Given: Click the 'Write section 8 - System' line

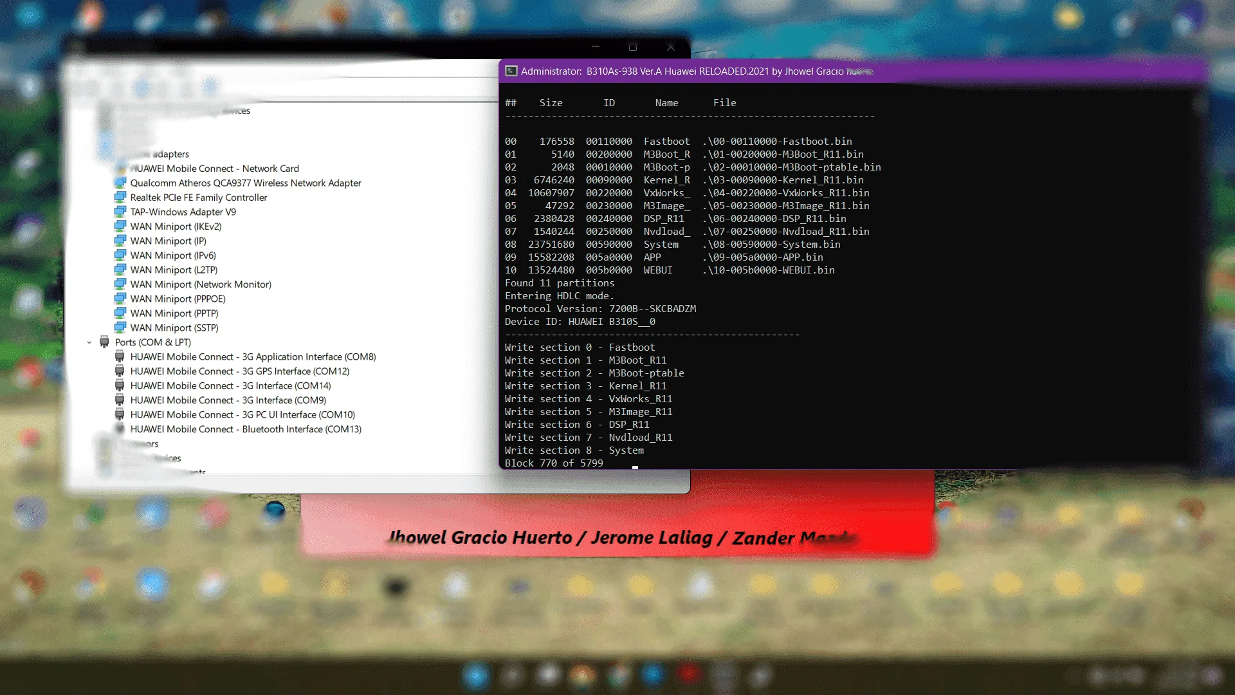Looking at the screenshot, I should pos(574,450).
